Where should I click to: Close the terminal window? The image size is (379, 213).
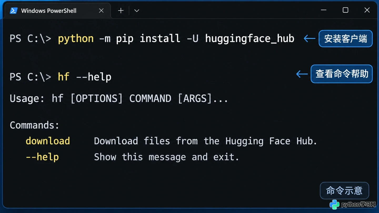click(367, 10)
